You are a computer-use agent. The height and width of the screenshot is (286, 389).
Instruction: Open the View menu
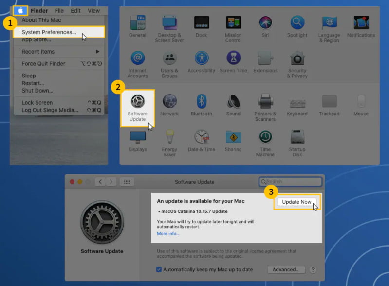[94, 11]
